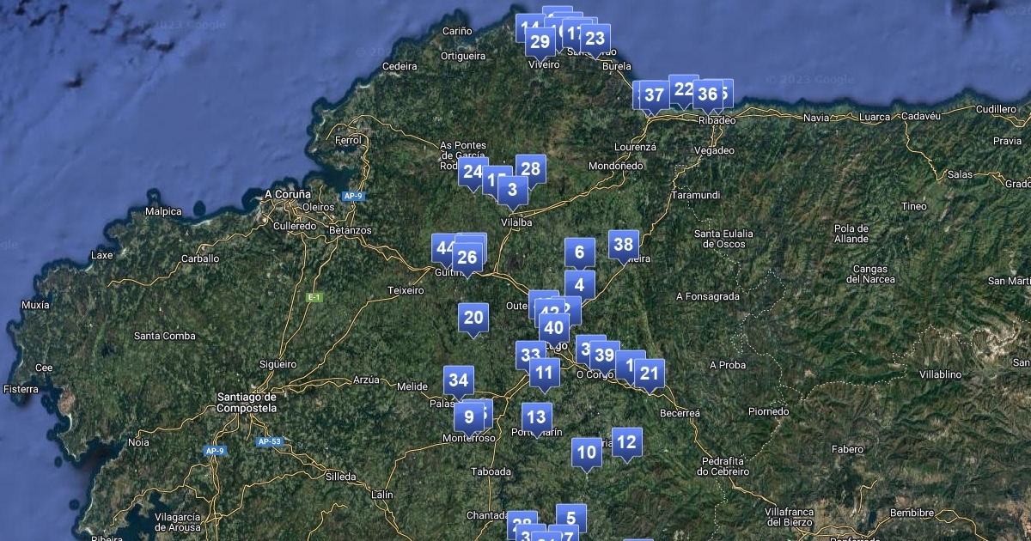Select map marker number 21

[x=650, y=373]
